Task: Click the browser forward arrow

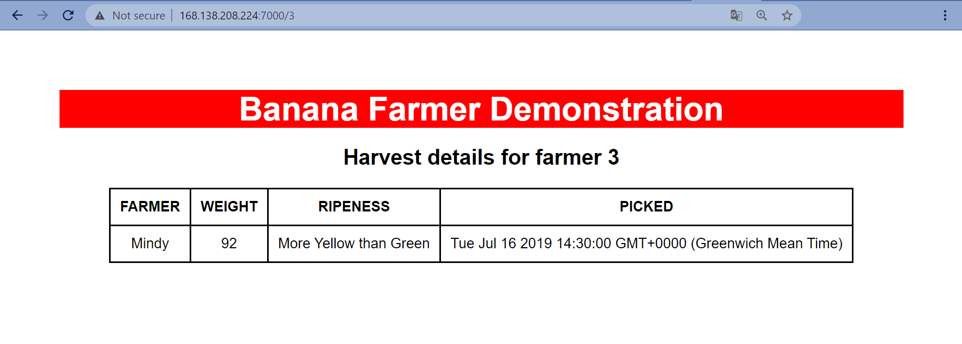Action: 43,15
